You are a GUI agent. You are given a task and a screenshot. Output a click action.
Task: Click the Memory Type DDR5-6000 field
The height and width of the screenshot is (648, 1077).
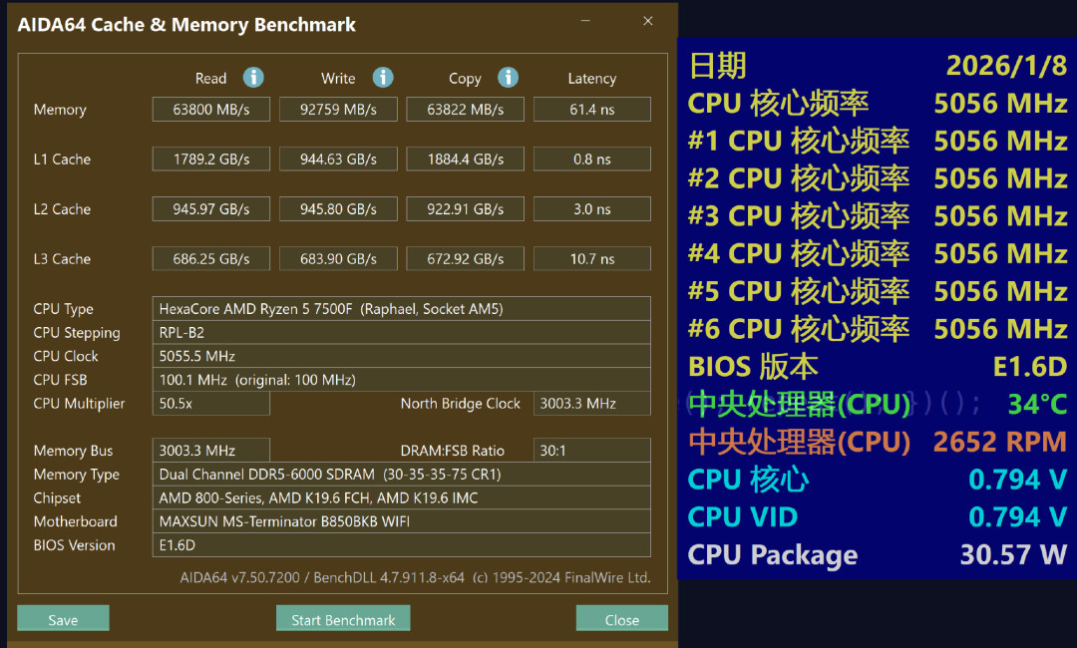pyautogui.click(x=401, y=475)
